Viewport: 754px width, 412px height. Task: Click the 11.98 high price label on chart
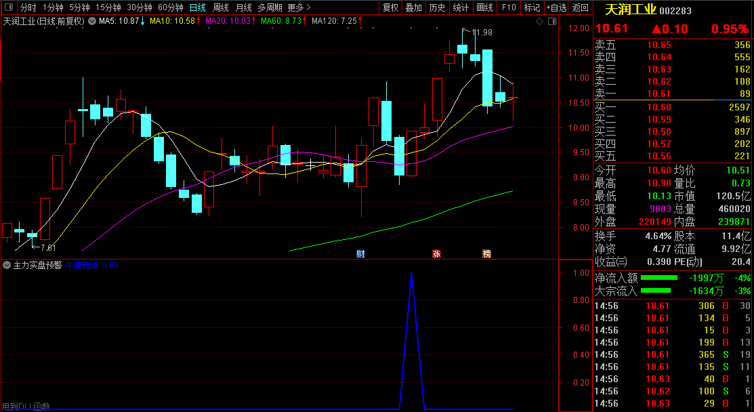click(482, 33)
